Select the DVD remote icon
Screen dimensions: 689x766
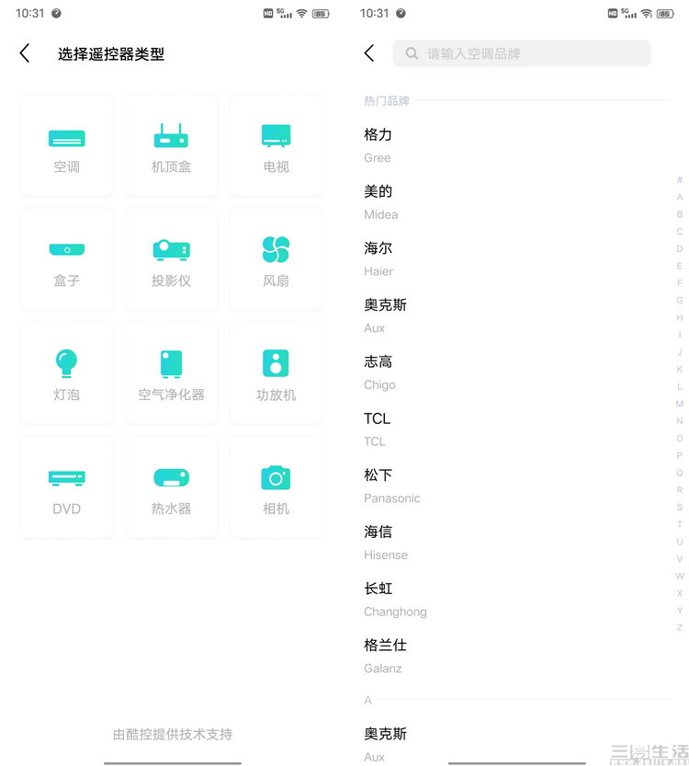coord(67,487)
